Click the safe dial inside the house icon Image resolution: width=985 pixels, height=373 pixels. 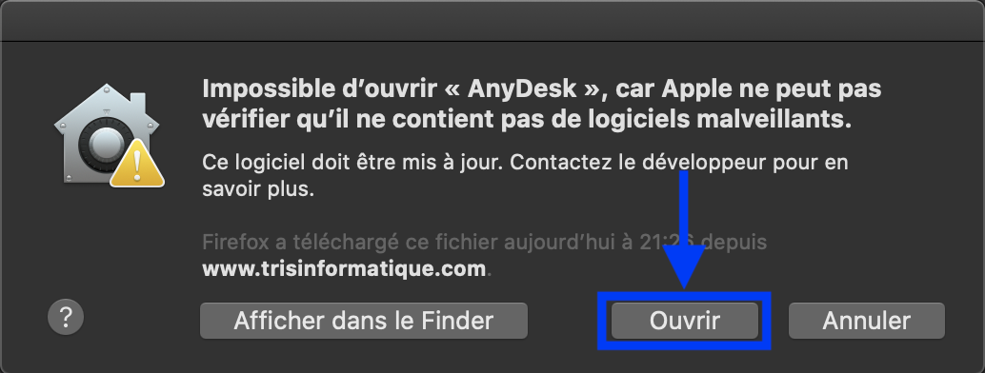(104, 146)
